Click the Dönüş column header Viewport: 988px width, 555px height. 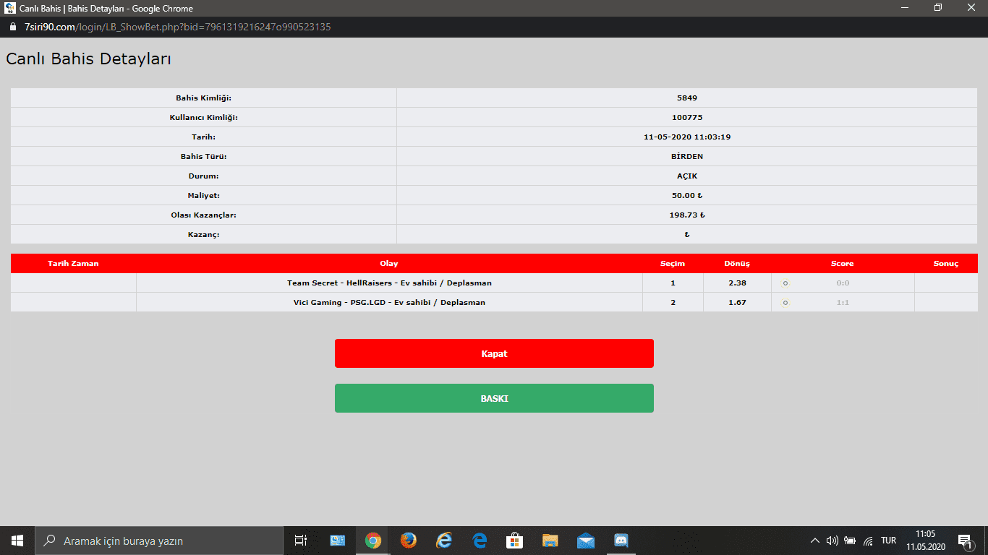pos(737,264)
